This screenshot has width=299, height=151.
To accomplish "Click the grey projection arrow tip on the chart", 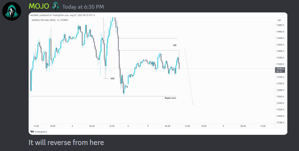I will [x=193, y=104].
